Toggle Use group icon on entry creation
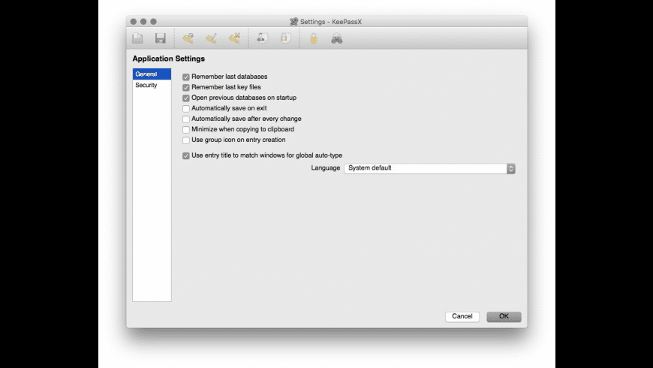The image size is (653, 368). click(186, 140)
